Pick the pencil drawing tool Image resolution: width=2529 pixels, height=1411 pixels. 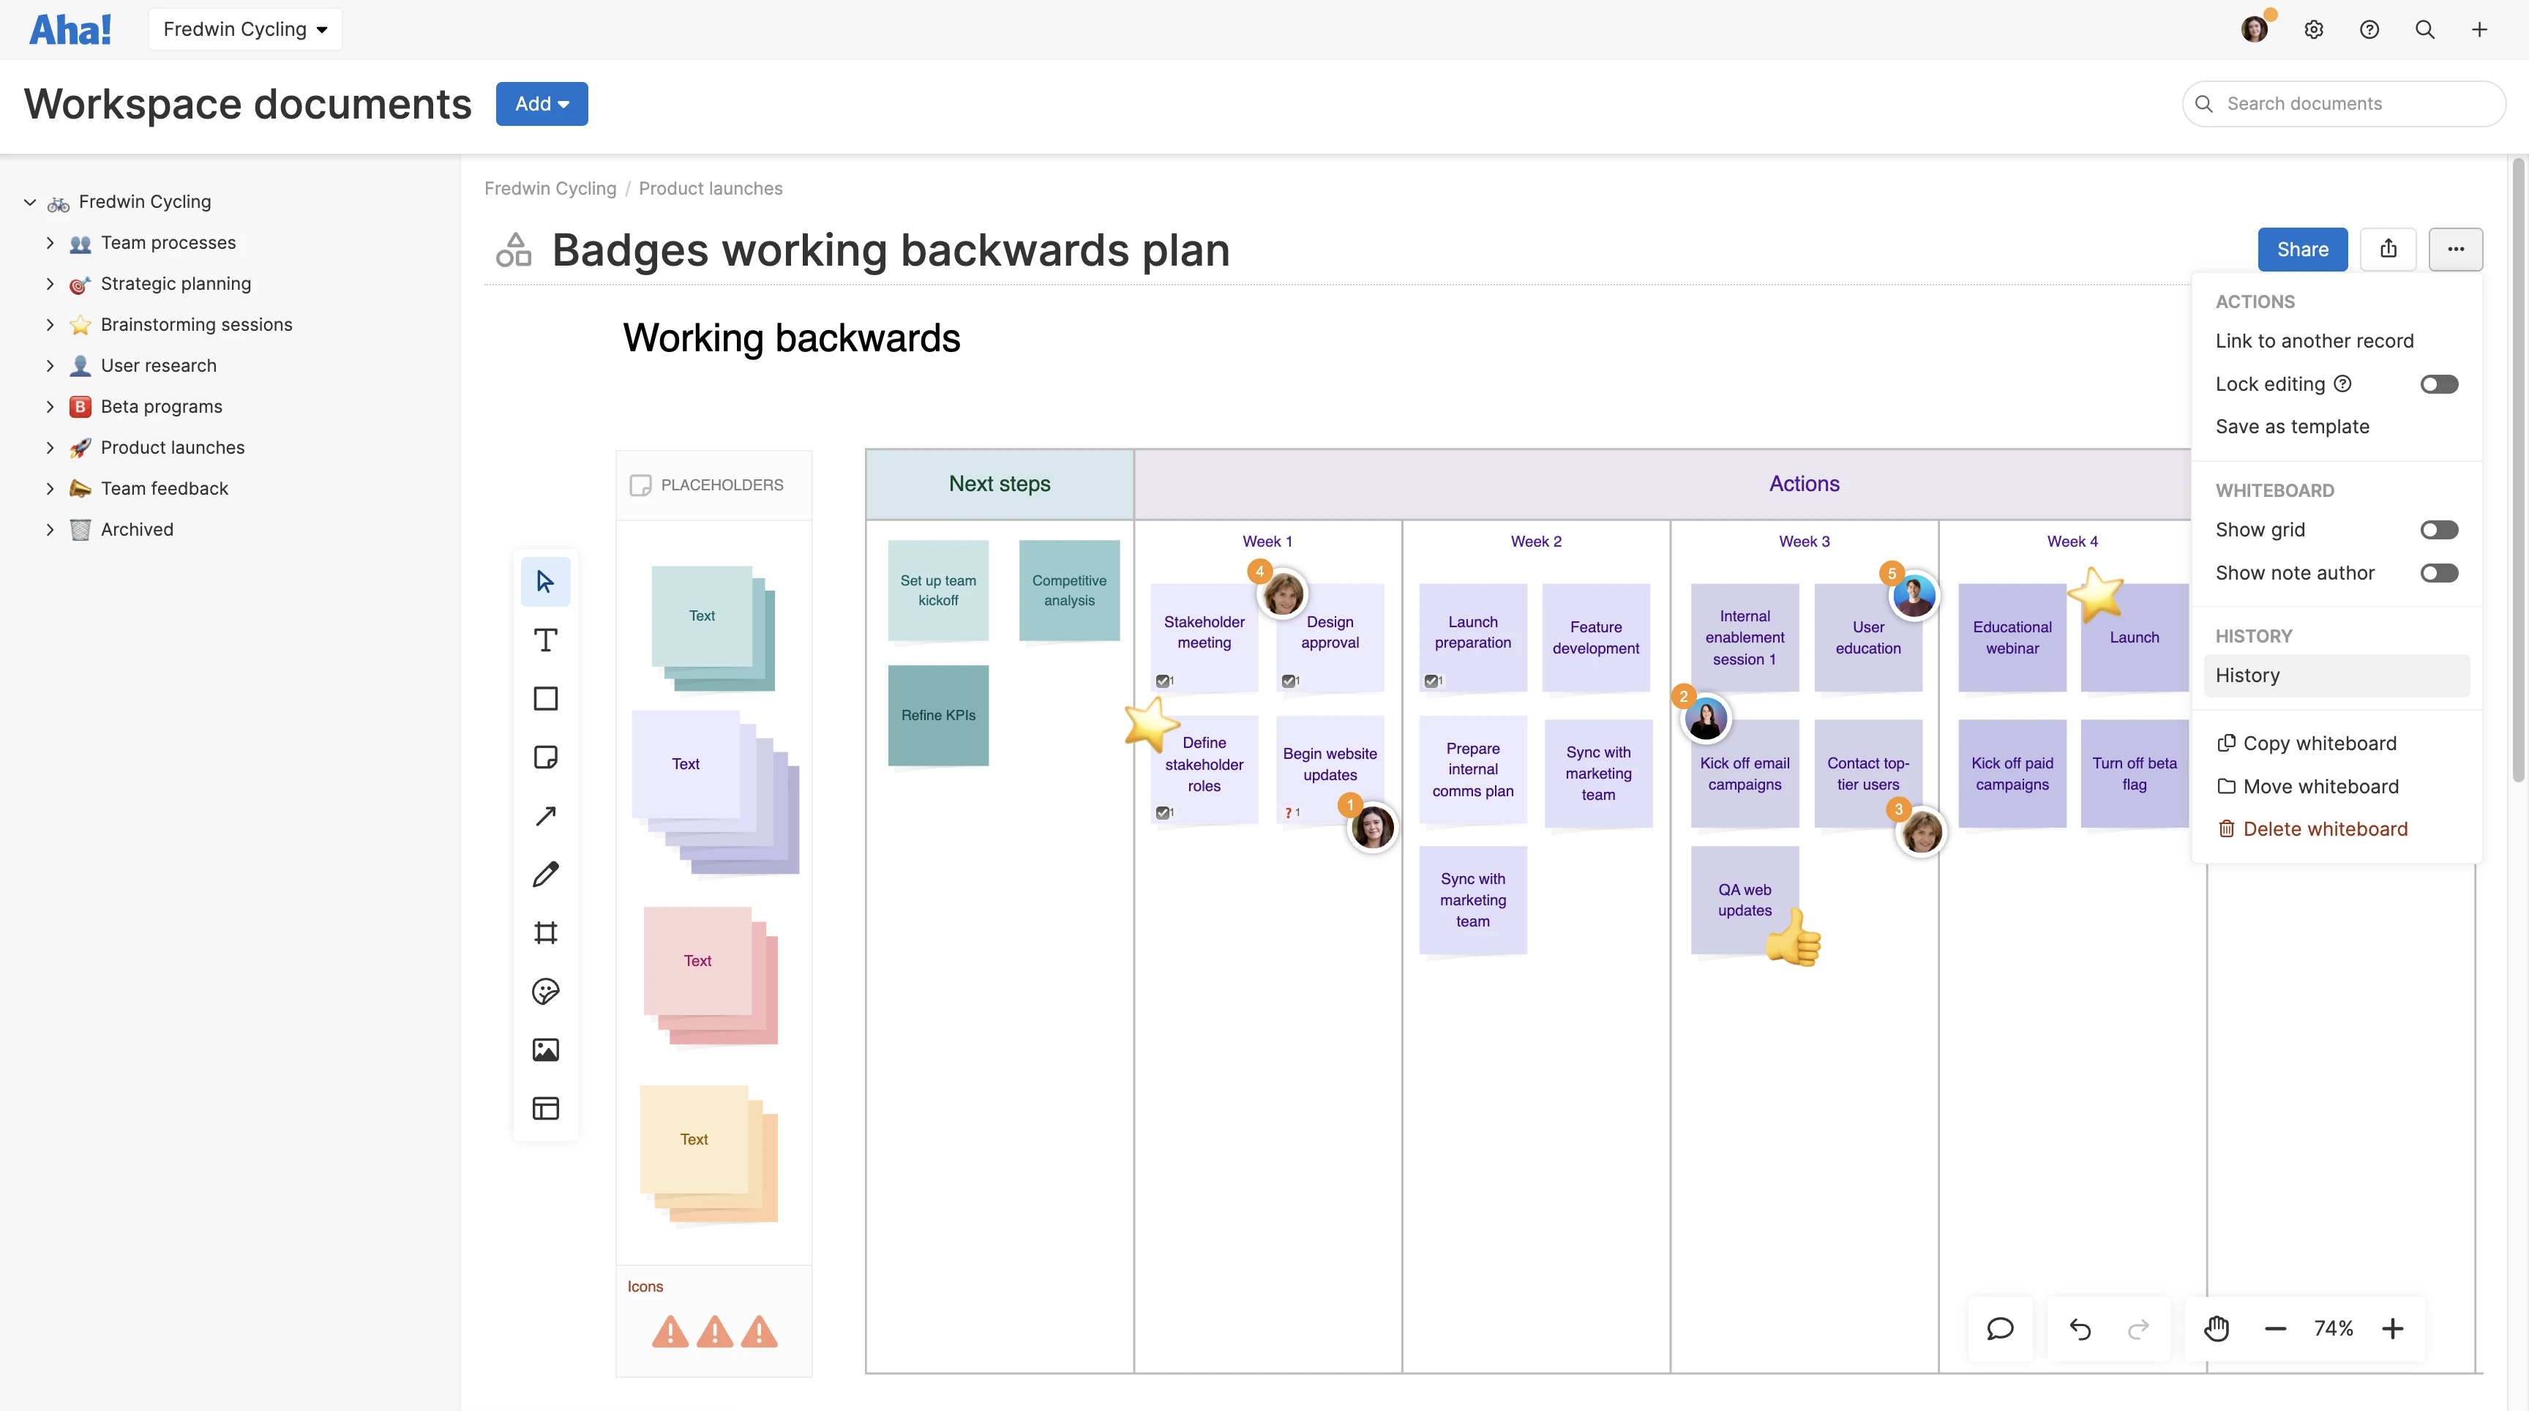pyautogui.click(x=545, y=874)
